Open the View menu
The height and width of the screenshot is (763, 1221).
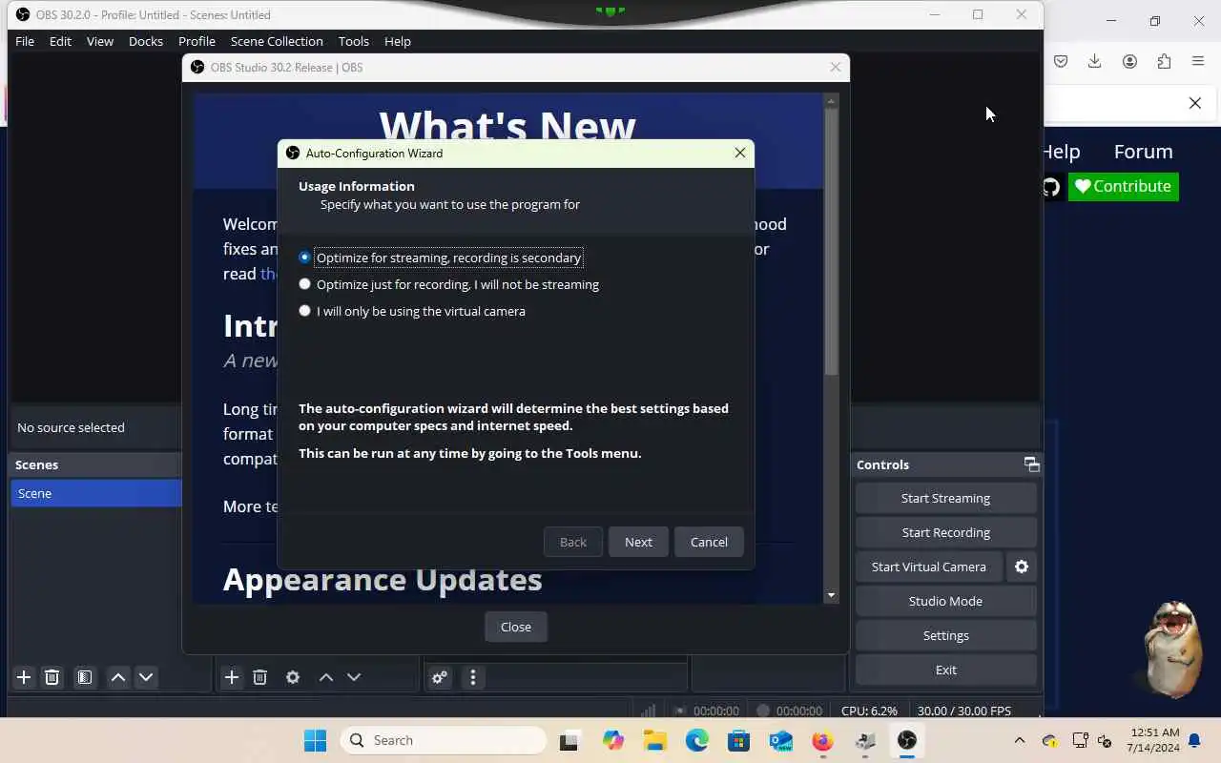point(100,41)
